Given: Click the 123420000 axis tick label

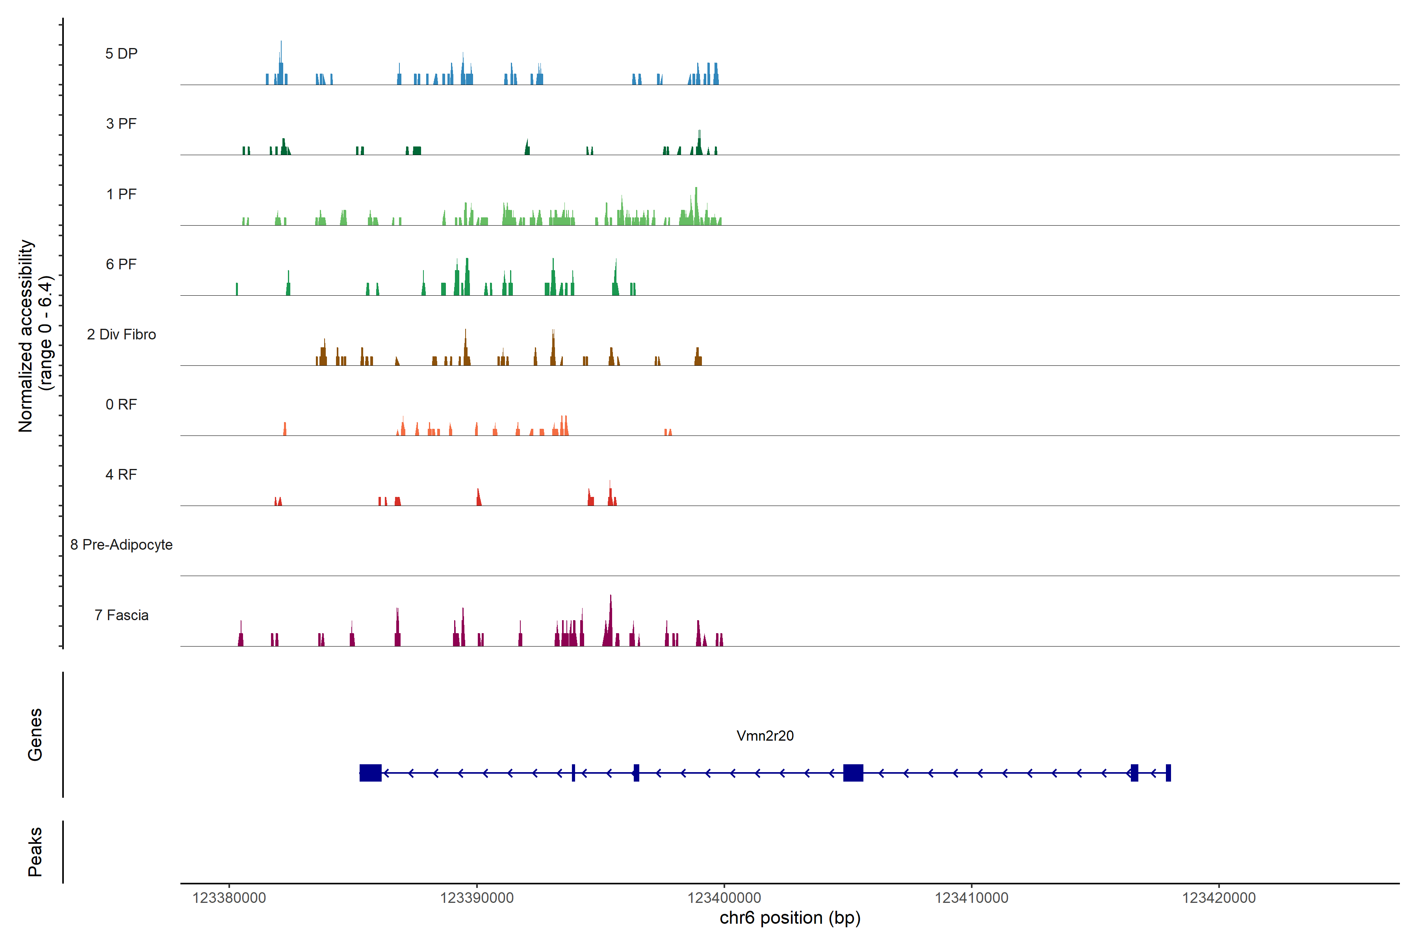Looking at the screenshot, I should coord(1218,897).
